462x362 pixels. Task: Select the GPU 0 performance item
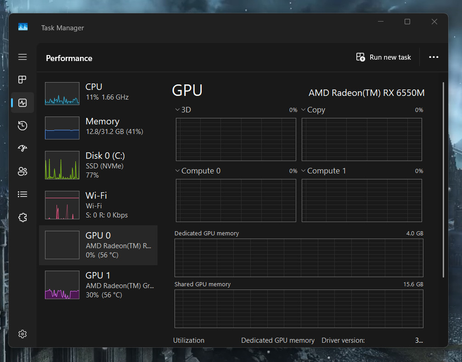(98, 245)
